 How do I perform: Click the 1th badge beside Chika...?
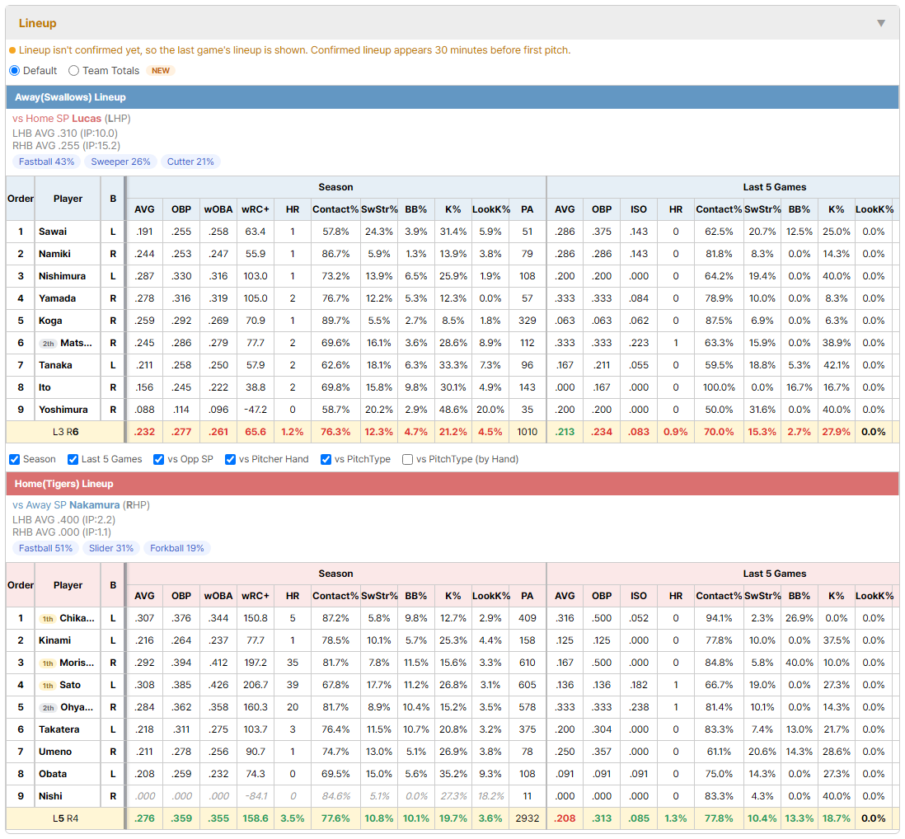[x=48, y=619]
